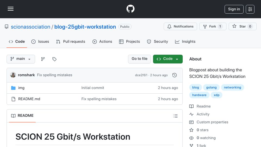The height and width of the screenshot is (147, 261).
Task: Star this repository
Action: (243, 26)
